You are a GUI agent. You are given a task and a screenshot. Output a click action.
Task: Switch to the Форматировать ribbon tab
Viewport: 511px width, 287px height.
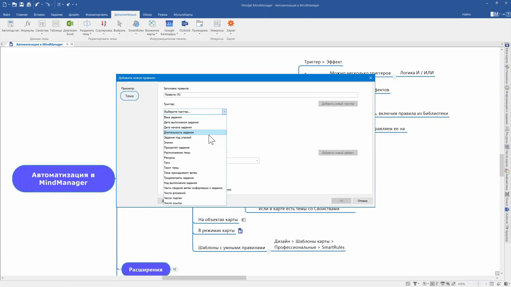(x=97, y=15)
